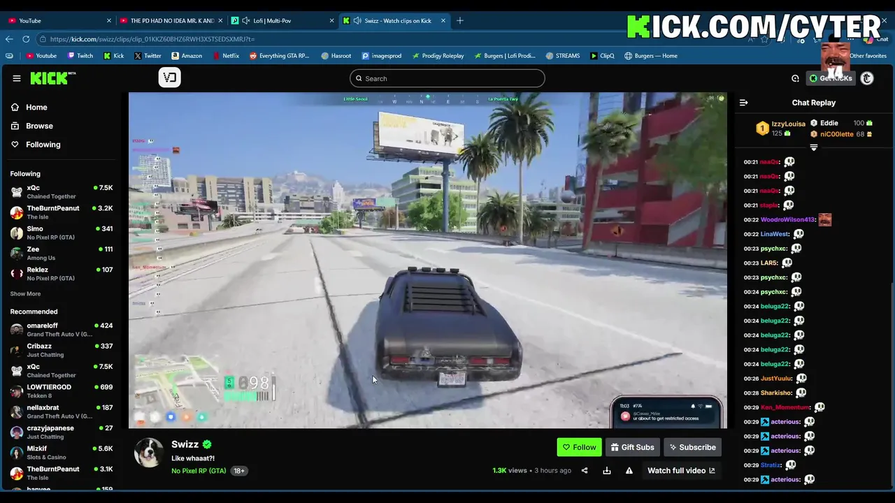Download the clip
895x503 pixels.
(x=607, y=471)
